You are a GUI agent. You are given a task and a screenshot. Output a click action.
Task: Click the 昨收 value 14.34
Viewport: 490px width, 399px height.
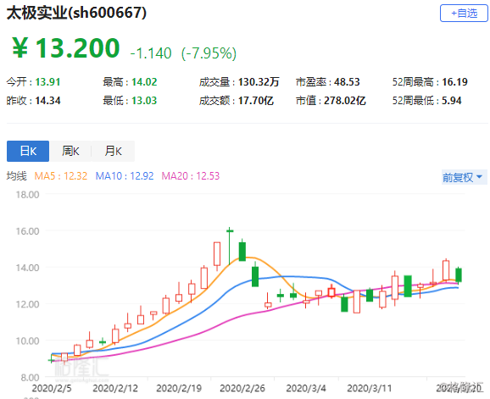47,101
